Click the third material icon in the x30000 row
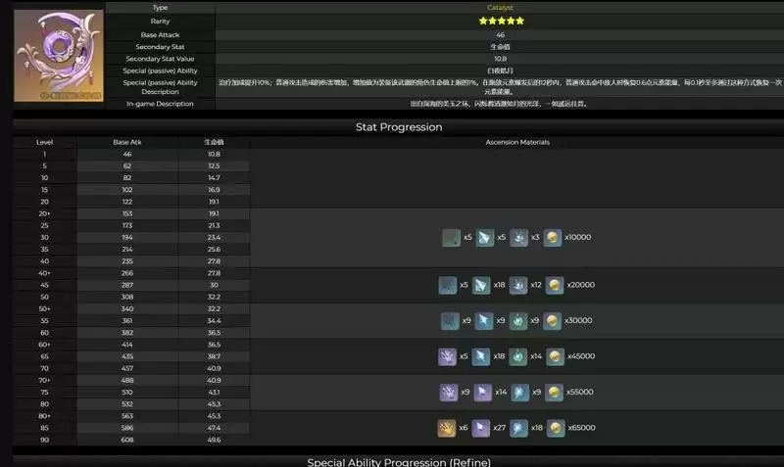This screenshot has height=467, width=784. (517, 320)
